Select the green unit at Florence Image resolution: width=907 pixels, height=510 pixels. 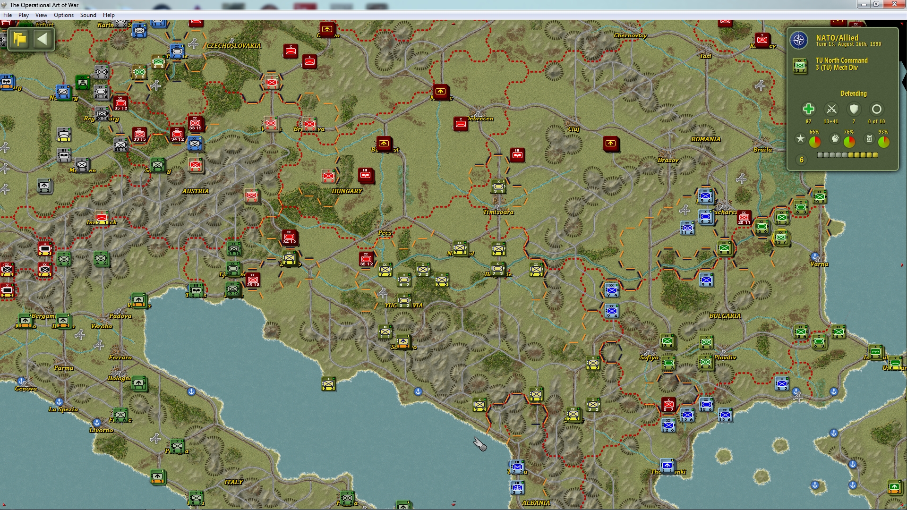click(x=120, y=415)
